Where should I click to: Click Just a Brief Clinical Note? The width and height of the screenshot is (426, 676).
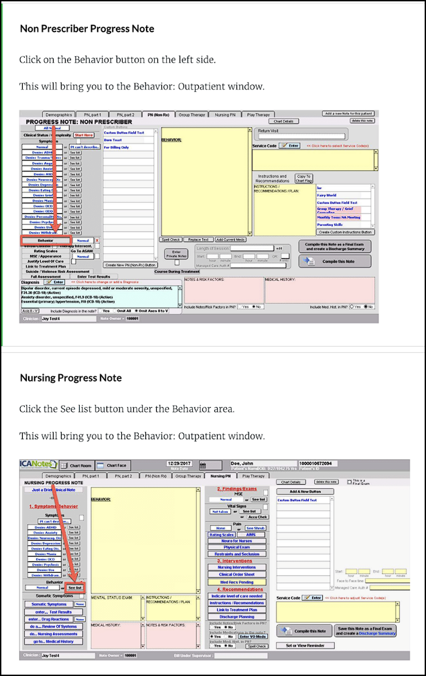click(x=54, y=490)
